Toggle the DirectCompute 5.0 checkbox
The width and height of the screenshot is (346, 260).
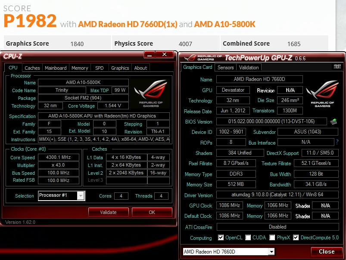click(x=296, y=238)
